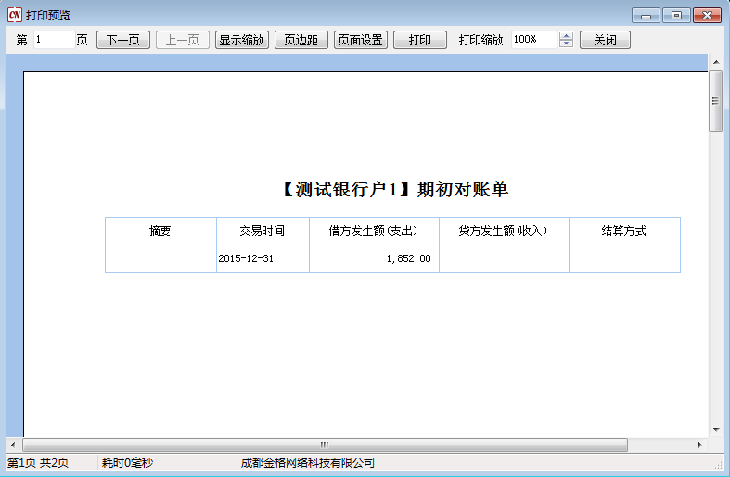Click horizontal scrollbar left arrow
This screenshot has width=730, height=477.
pos(13,445)
